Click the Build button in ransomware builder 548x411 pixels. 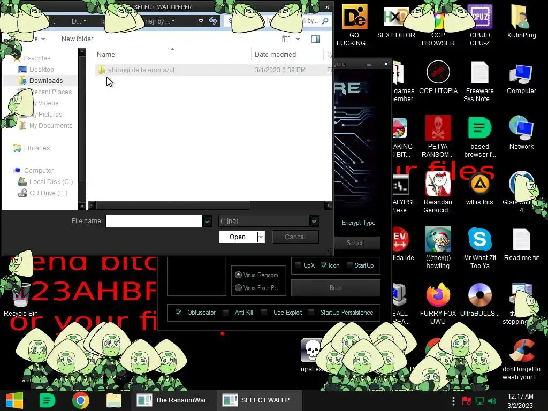click(336, 287)
